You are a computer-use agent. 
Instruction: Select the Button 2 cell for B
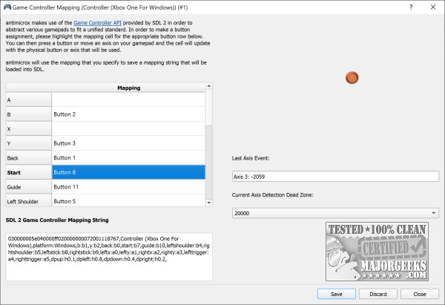(x=128, y=114)
